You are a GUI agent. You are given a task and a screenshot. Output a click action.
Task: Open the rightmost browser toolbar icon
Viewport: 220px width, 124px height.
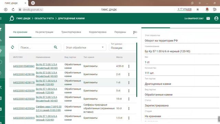coord(214,10)
